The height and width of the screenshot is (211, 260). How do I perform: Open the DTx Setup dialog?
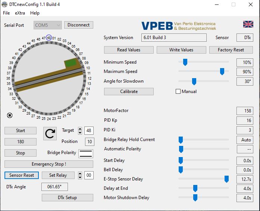(67, 198)
